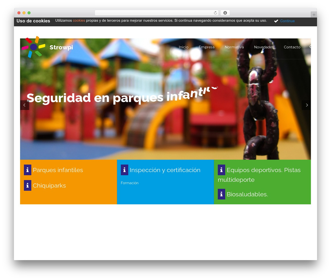Open Equipos deportivos. Pistas multideporte link

coord(259,175)
